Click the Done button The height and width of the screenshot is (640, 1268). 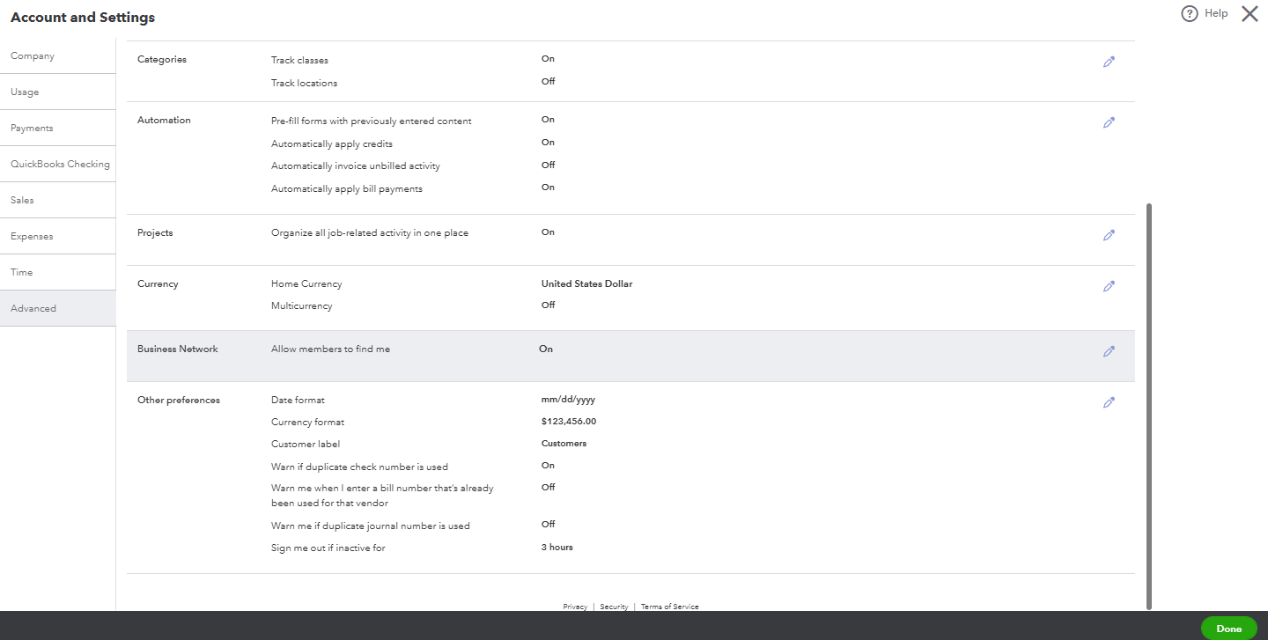[1227, 628]
